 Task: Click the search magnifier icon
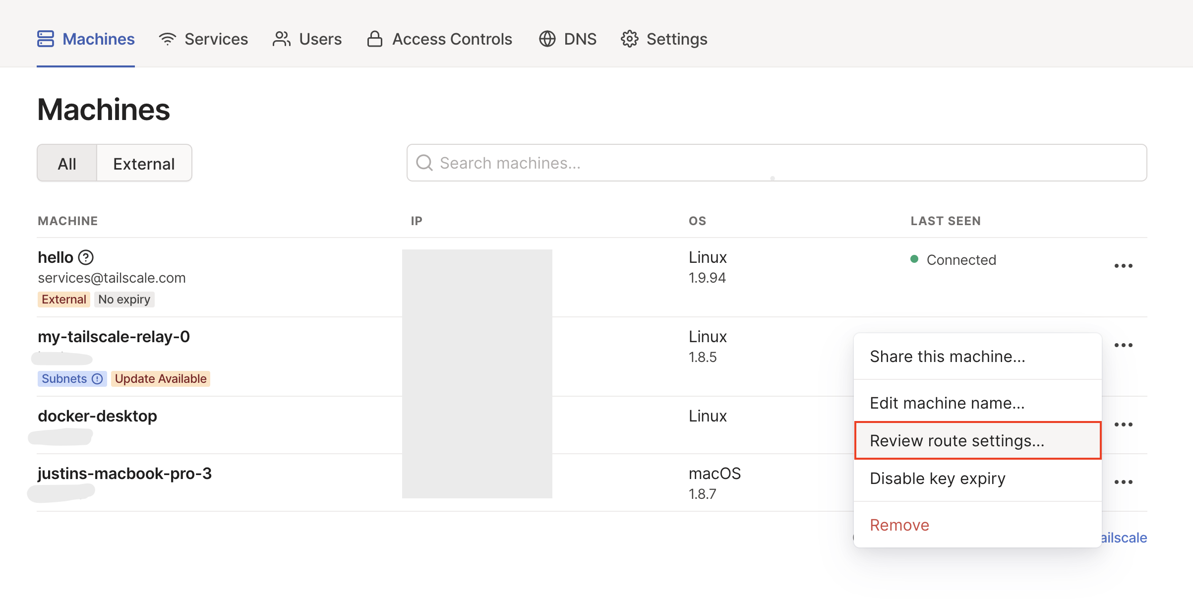point(424,163)
